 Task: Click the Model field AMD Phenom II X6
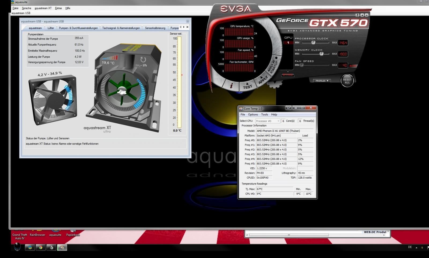(284, 131)
